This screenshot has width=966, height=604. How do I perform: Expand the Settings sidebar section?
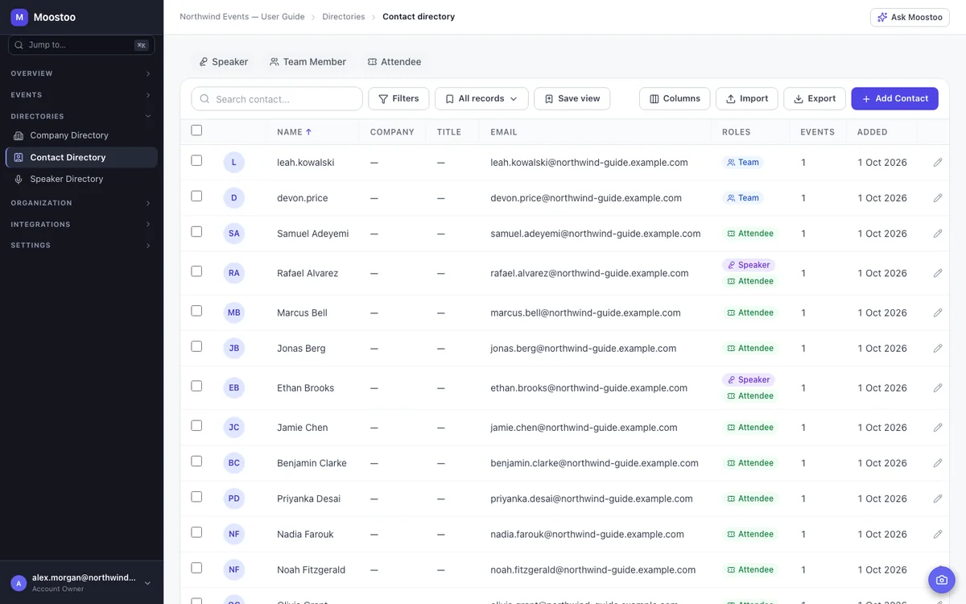tap(80, 245)
